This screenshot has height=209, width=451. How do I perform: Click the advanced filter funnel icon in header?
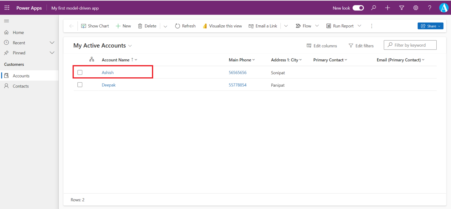click(402, 8)
